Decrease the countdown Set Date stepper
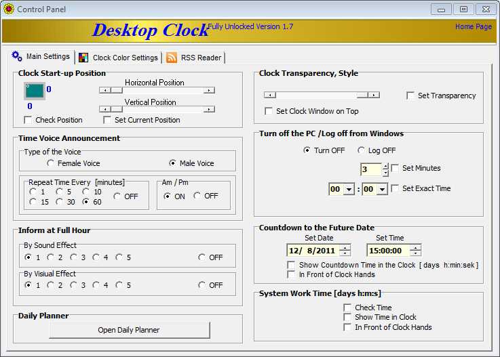 [345, 253]
